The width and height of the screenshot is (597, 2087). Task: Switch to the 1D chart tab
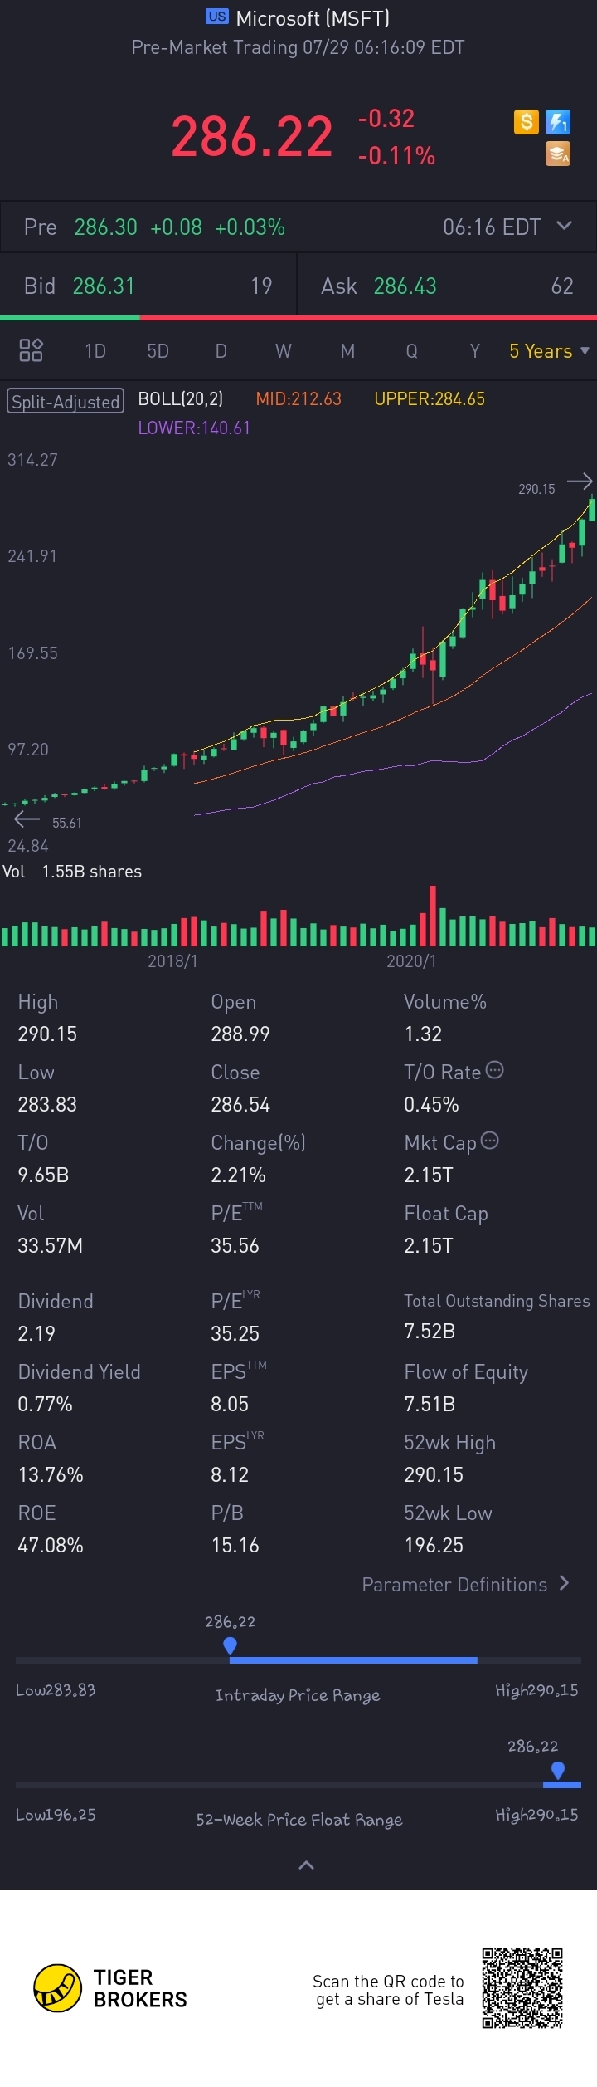coord(95,351)
